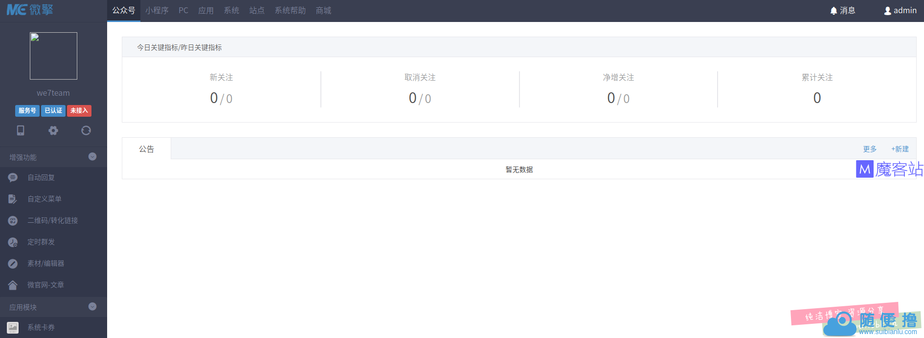Viewport: 924px width, 338px height.
Task: Click the 净增关注 metric label
Action: pos(618,78)
